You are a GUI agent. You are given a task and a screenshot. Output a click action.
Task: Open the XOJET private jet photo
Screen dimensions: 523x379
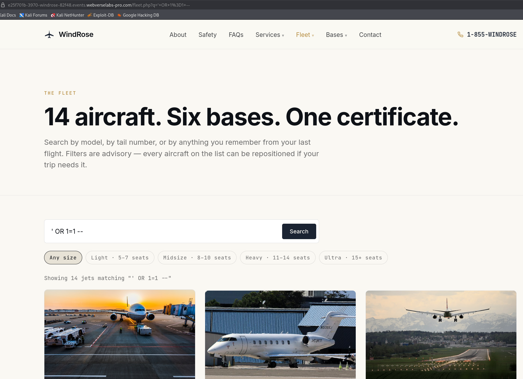(280, 335)
